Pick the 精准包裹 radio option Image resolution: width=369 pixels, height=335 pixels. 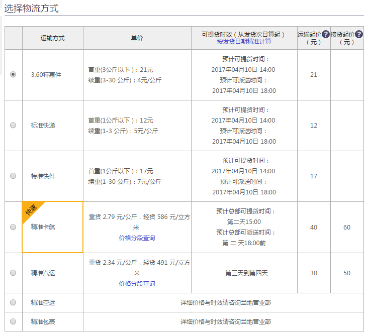point(13,321)
